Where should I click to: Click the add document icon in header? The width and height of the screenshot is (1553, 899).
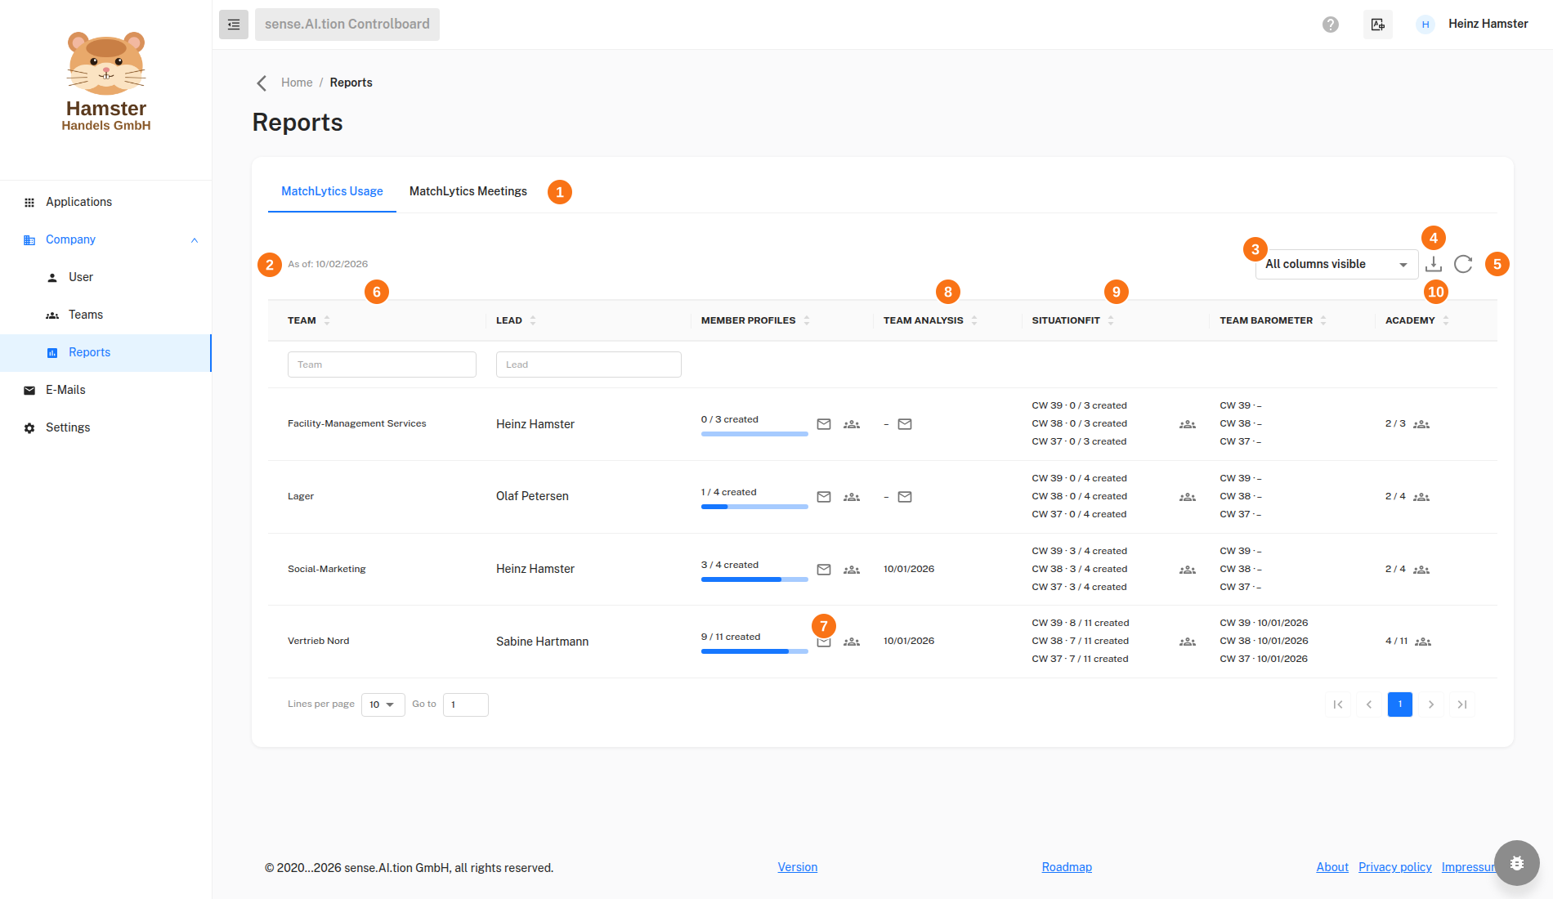click(x=1378, y=25)
